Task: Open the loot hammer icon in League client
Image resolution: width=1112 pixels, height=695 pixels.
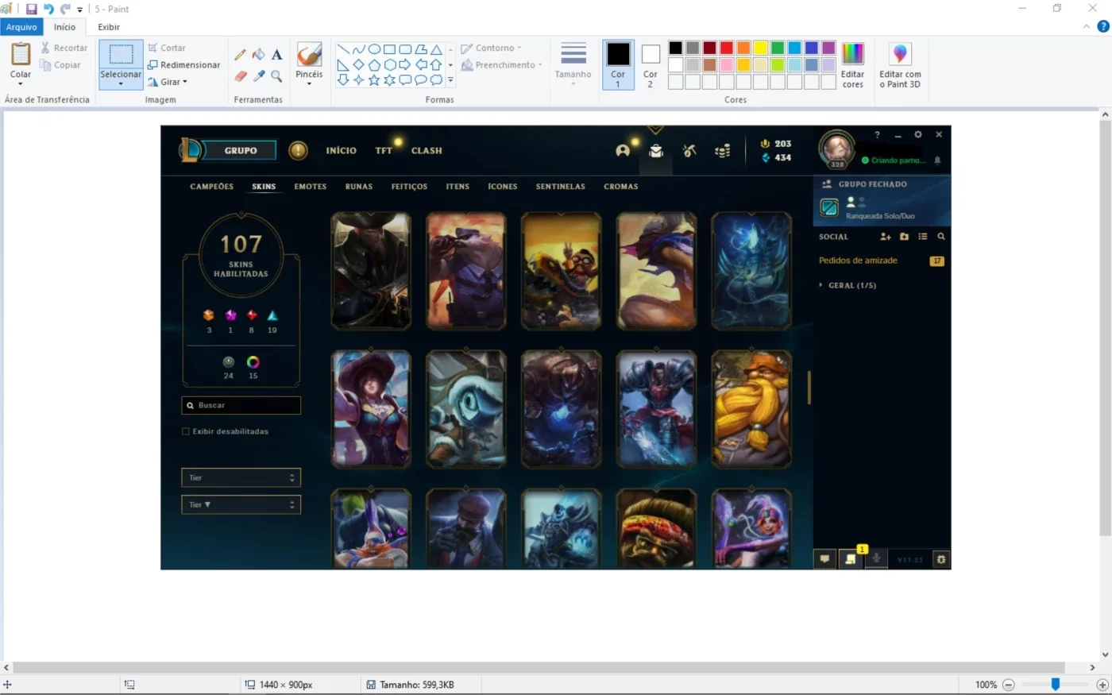Action: pos(689,150)
